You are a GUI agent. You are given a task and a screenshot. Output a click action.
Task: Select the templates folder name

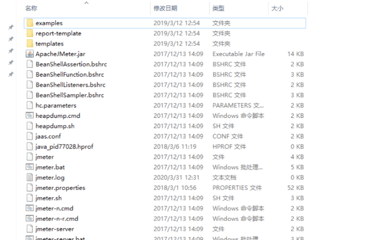coord(49,44)
